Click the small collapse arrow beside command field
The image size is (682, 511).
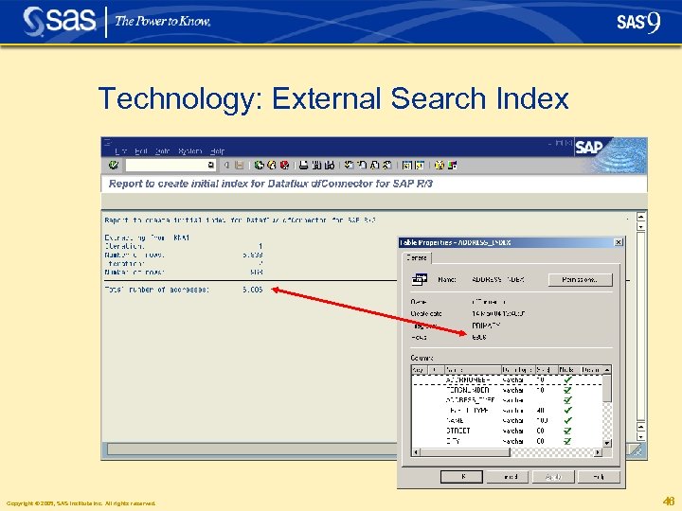(226, 165)
